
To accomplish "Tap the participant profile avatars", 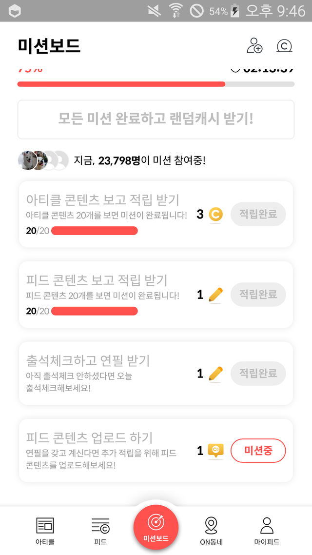I will point(43,160).
